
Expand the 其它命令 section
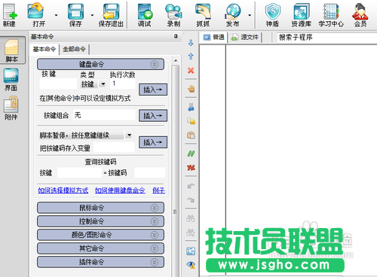[x=155, y=248]
